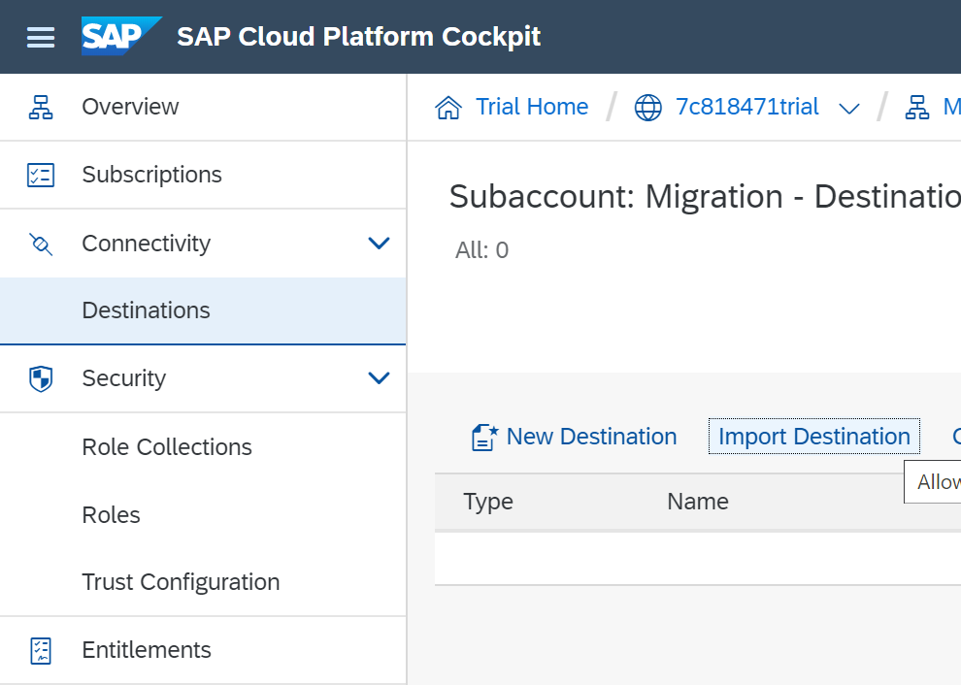Click the Connectivity menu label
The height and width of the screenshot is (685, 961).
(146, 244)
